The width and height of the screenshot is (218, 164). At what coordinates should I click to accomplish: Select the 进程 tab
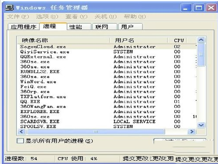click(x=53, y=26)
